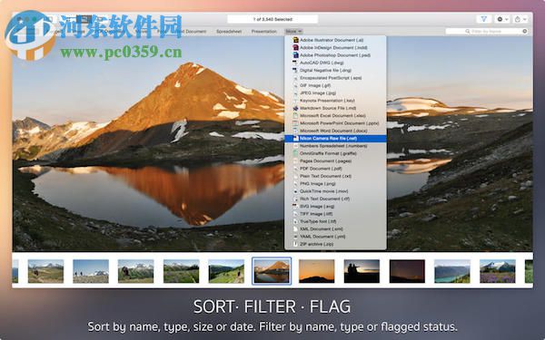Choose Adobe InDesign Document (.indd)
The height and width of the screenshot is (340, 545).
[x=335, y=47]
